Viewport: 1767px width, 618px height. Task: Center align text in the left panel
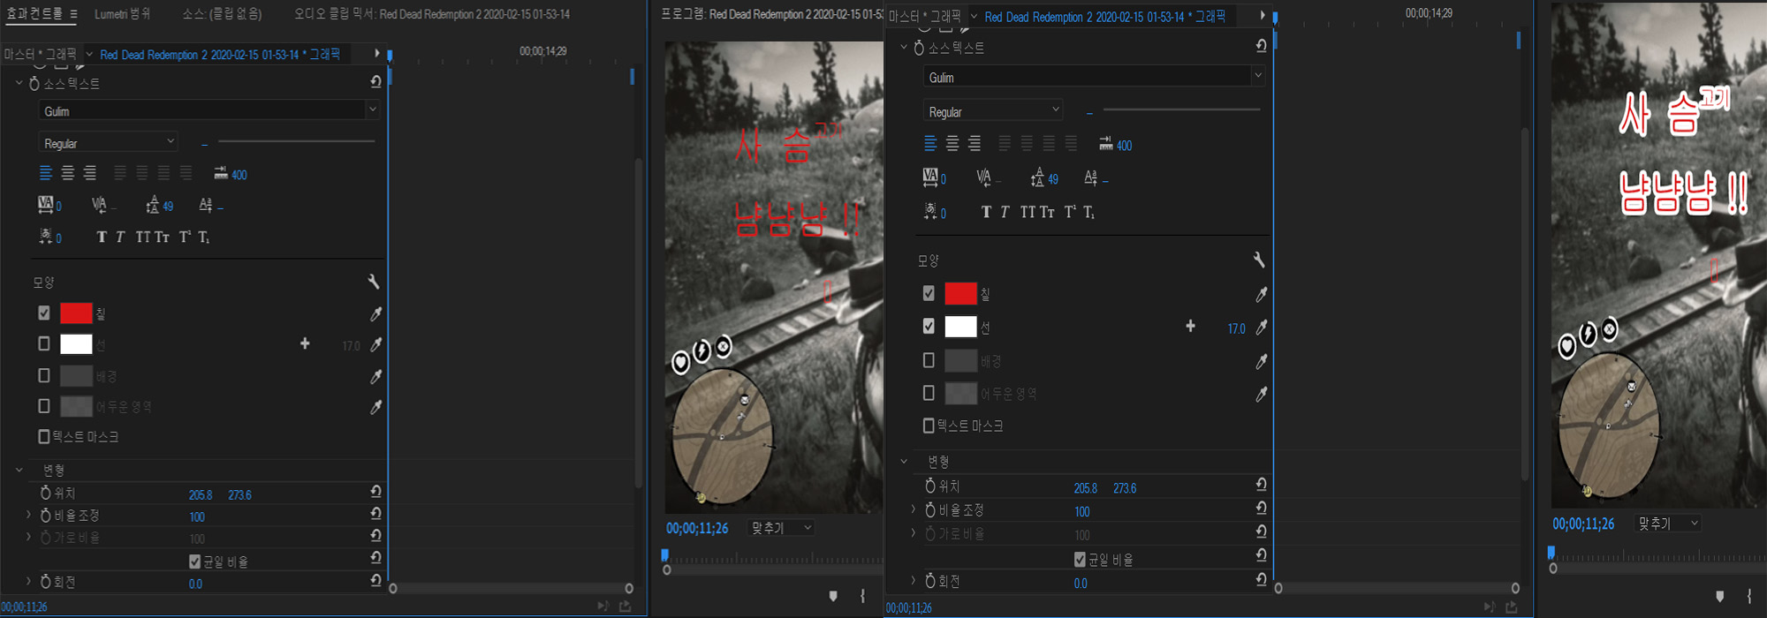68,173
